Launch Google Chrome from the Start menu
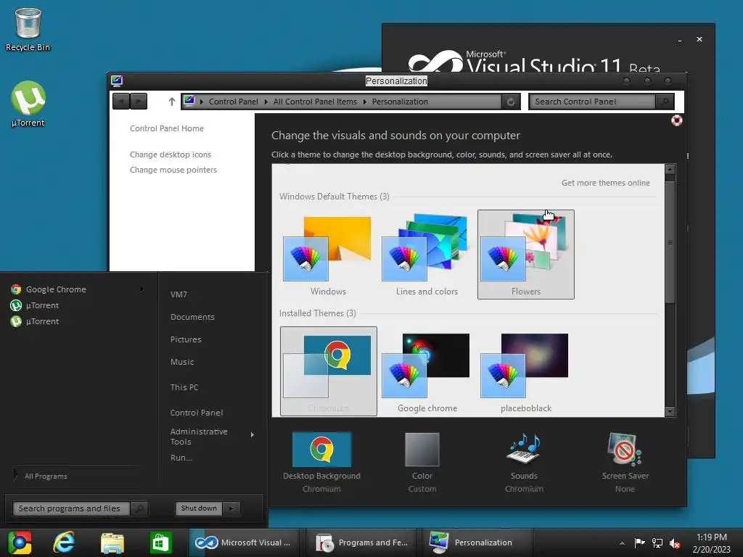743x557 pixels. coord(56,289)
